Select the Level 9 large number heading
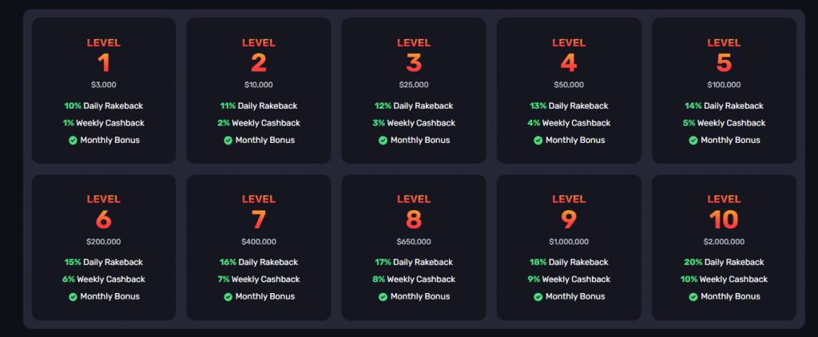Viewport: 818px width, 337px height. [x=569, y=220]
